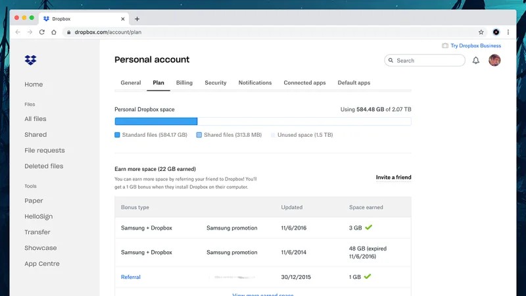Click the Space earned column header
Viewport: 526px width, 296px height.
tap(366, 207)
